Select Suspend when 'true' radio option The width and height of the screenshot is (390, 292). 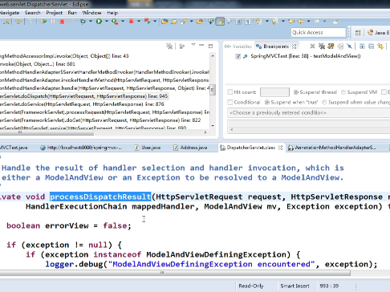click(267, 102)
